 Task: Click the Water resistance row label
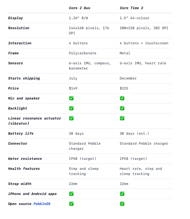25,159
